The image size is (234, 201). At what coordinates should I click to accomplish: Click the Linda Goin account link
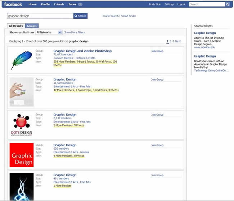[x=155, y=4]
